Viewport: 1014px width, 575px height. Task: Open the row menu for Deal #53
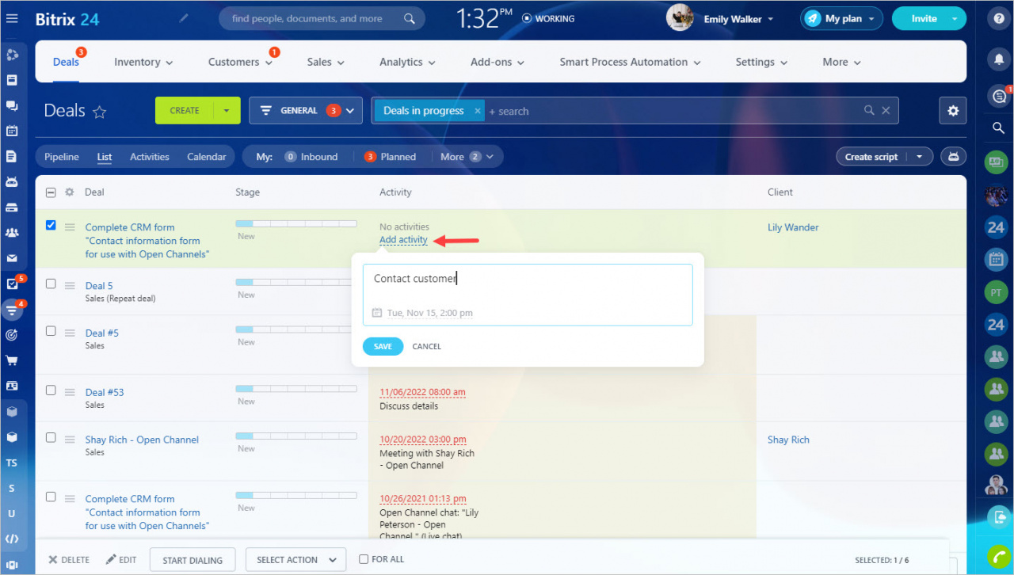tap(70, 392)
